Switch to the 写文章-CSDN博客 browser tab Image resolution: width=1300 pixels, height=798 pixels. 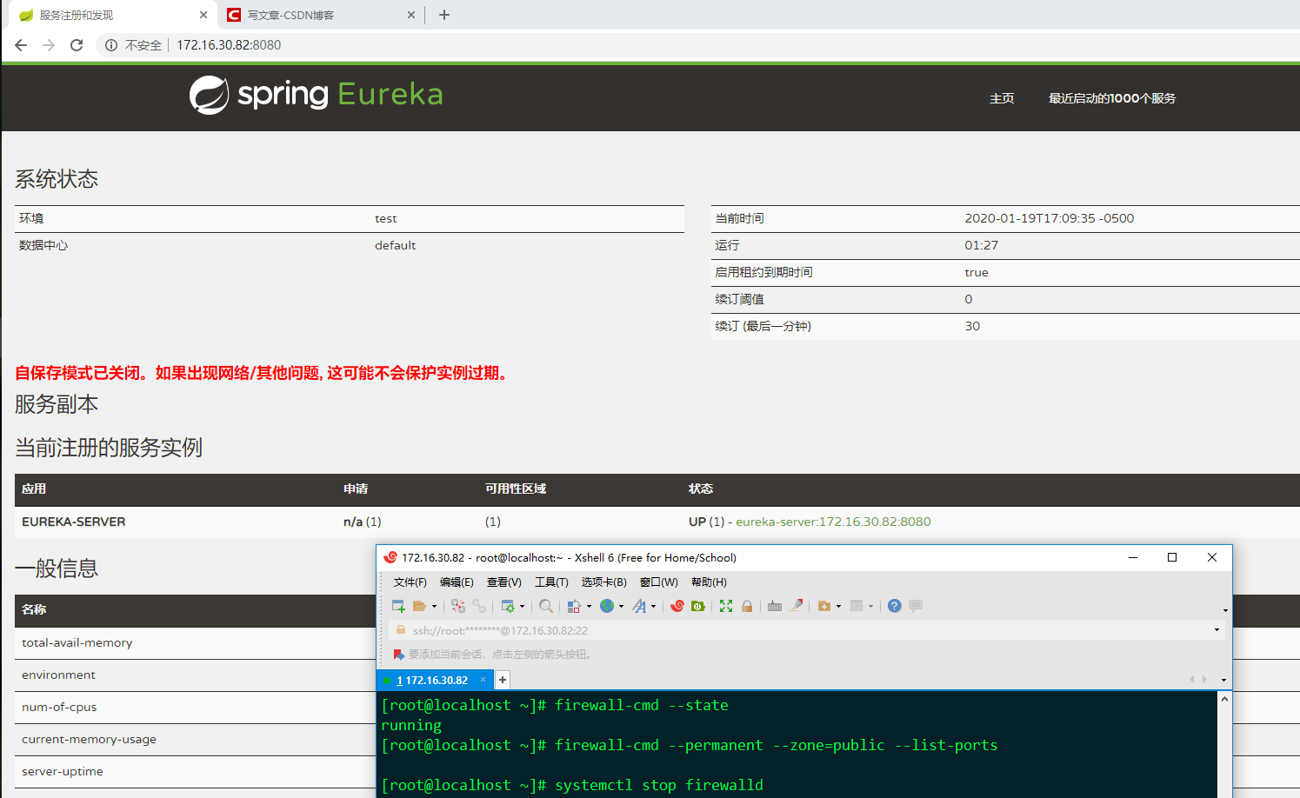(320, 15)
